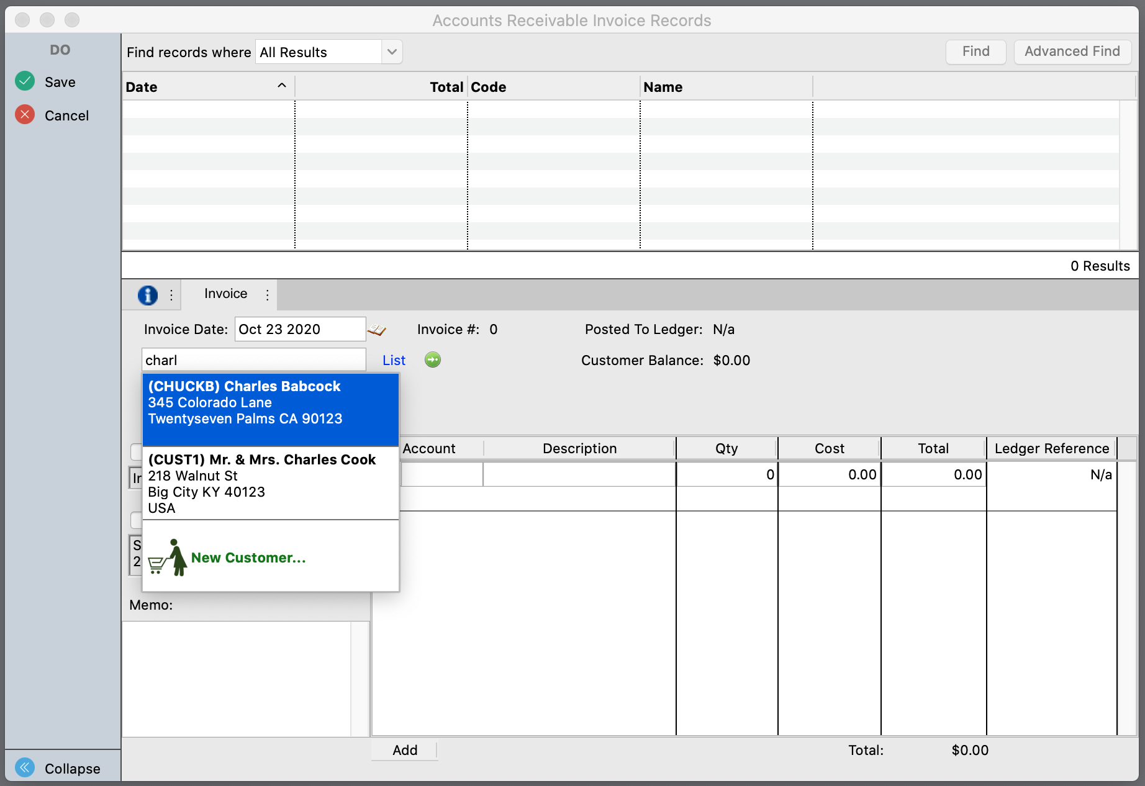This screenshot has width=1145, height=786.
Task: Click inside the Memo text area
Action: point(236,678)
